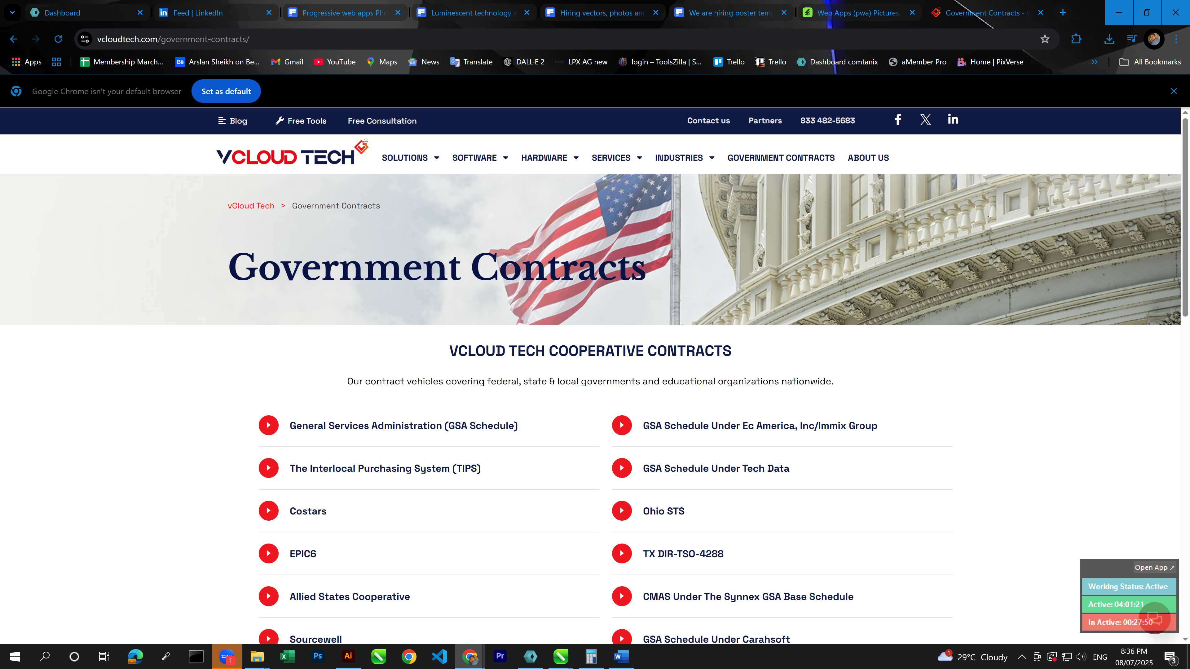Open GOVERNMENT CONTRACTS nav item

[x=781, y=158]
